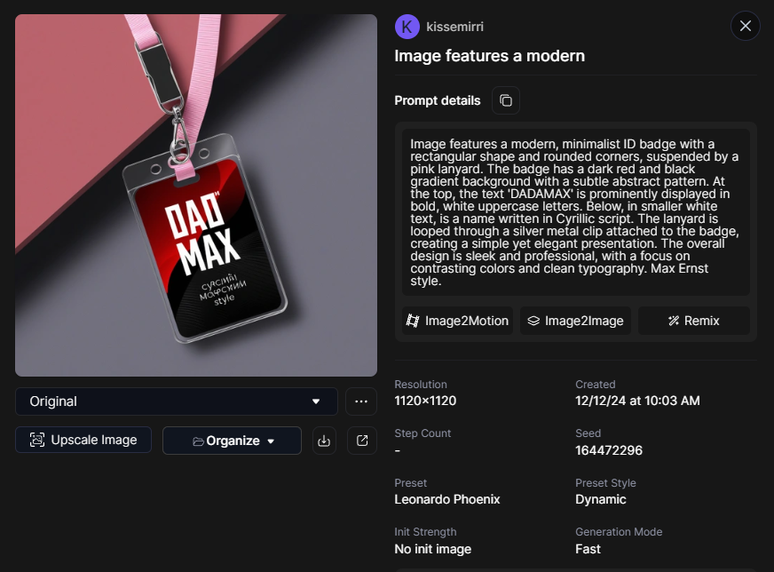Click the kissemirri user avatar

(407, 27)
